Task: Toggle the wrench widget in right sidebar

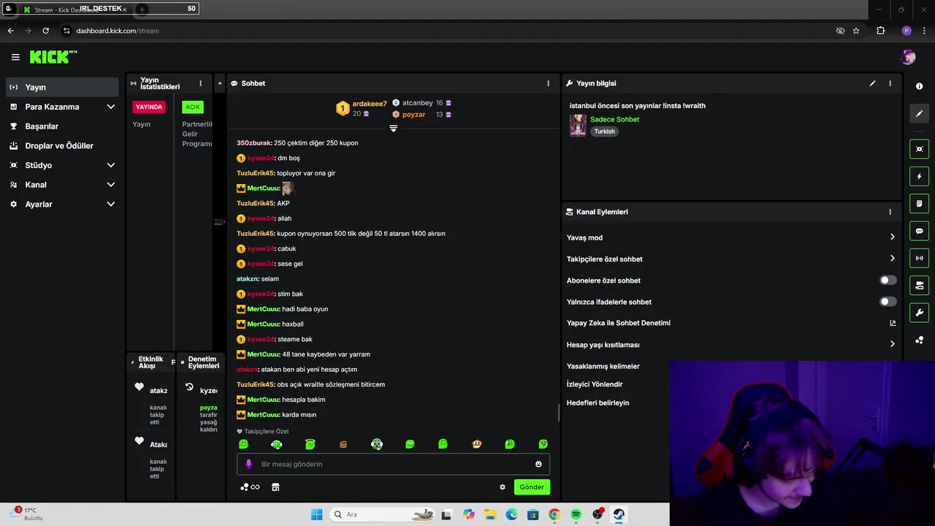Action: 919,313
